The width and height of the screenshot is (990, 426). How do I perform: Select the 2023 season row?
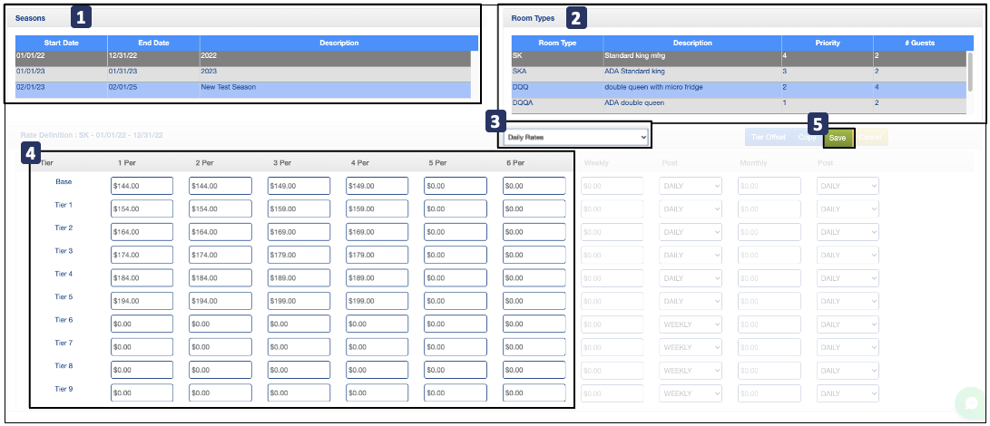coord(243,72)
